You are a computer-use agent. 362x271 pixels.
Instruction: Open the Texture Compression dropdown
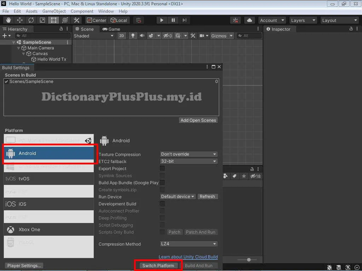tap(189, 154)
